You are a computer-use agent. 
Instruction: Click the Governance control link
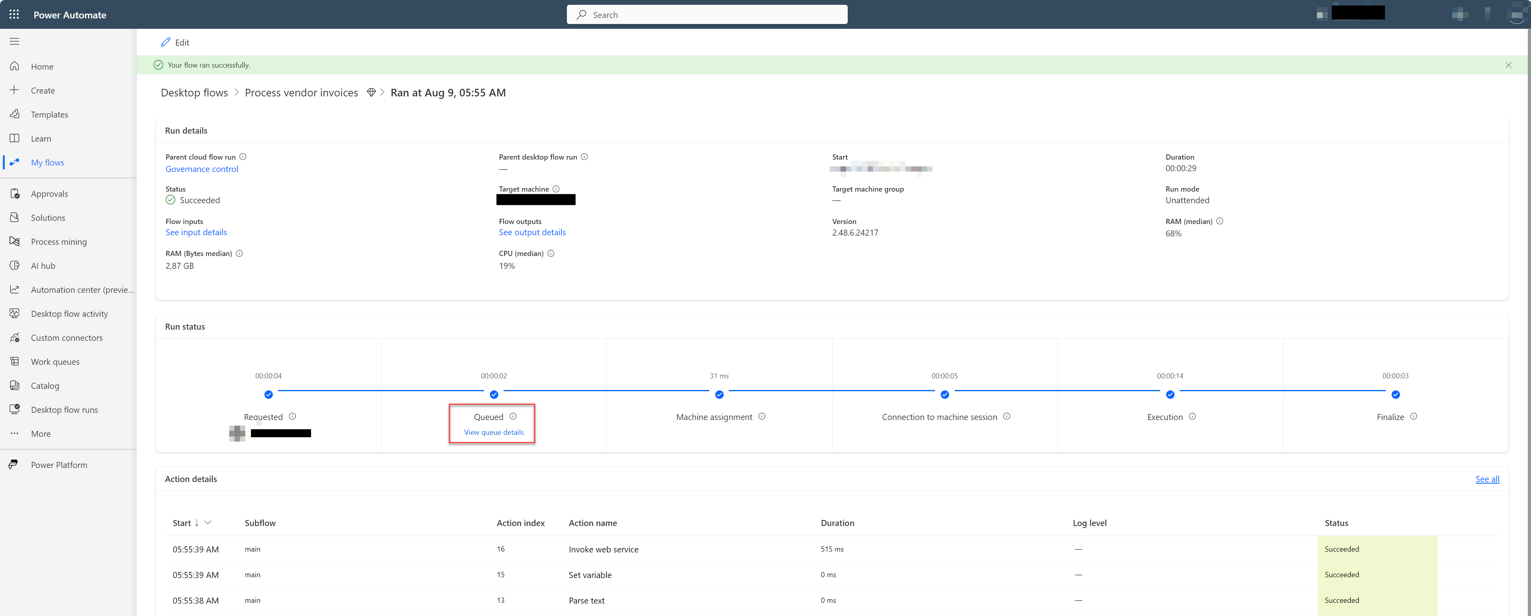201,169
